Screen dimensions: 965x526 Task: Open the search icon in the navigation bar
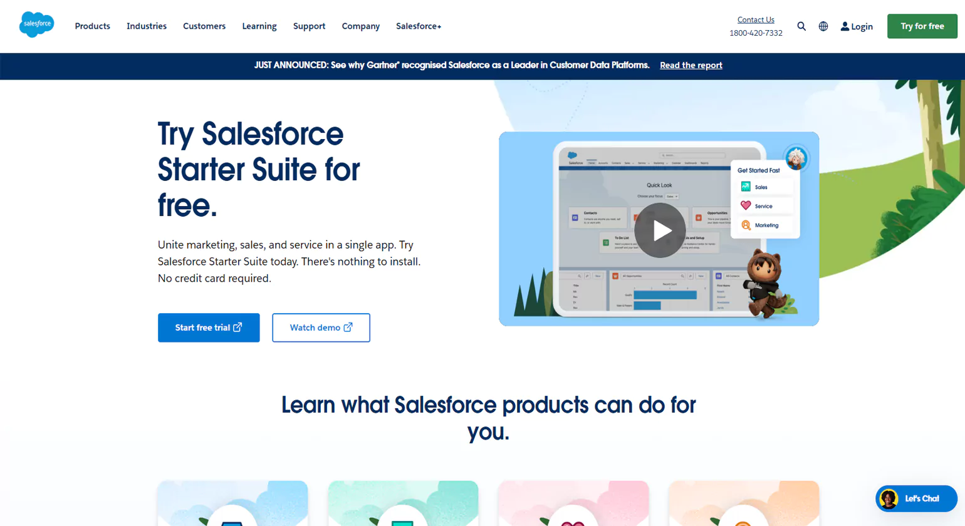coord(801,26)
